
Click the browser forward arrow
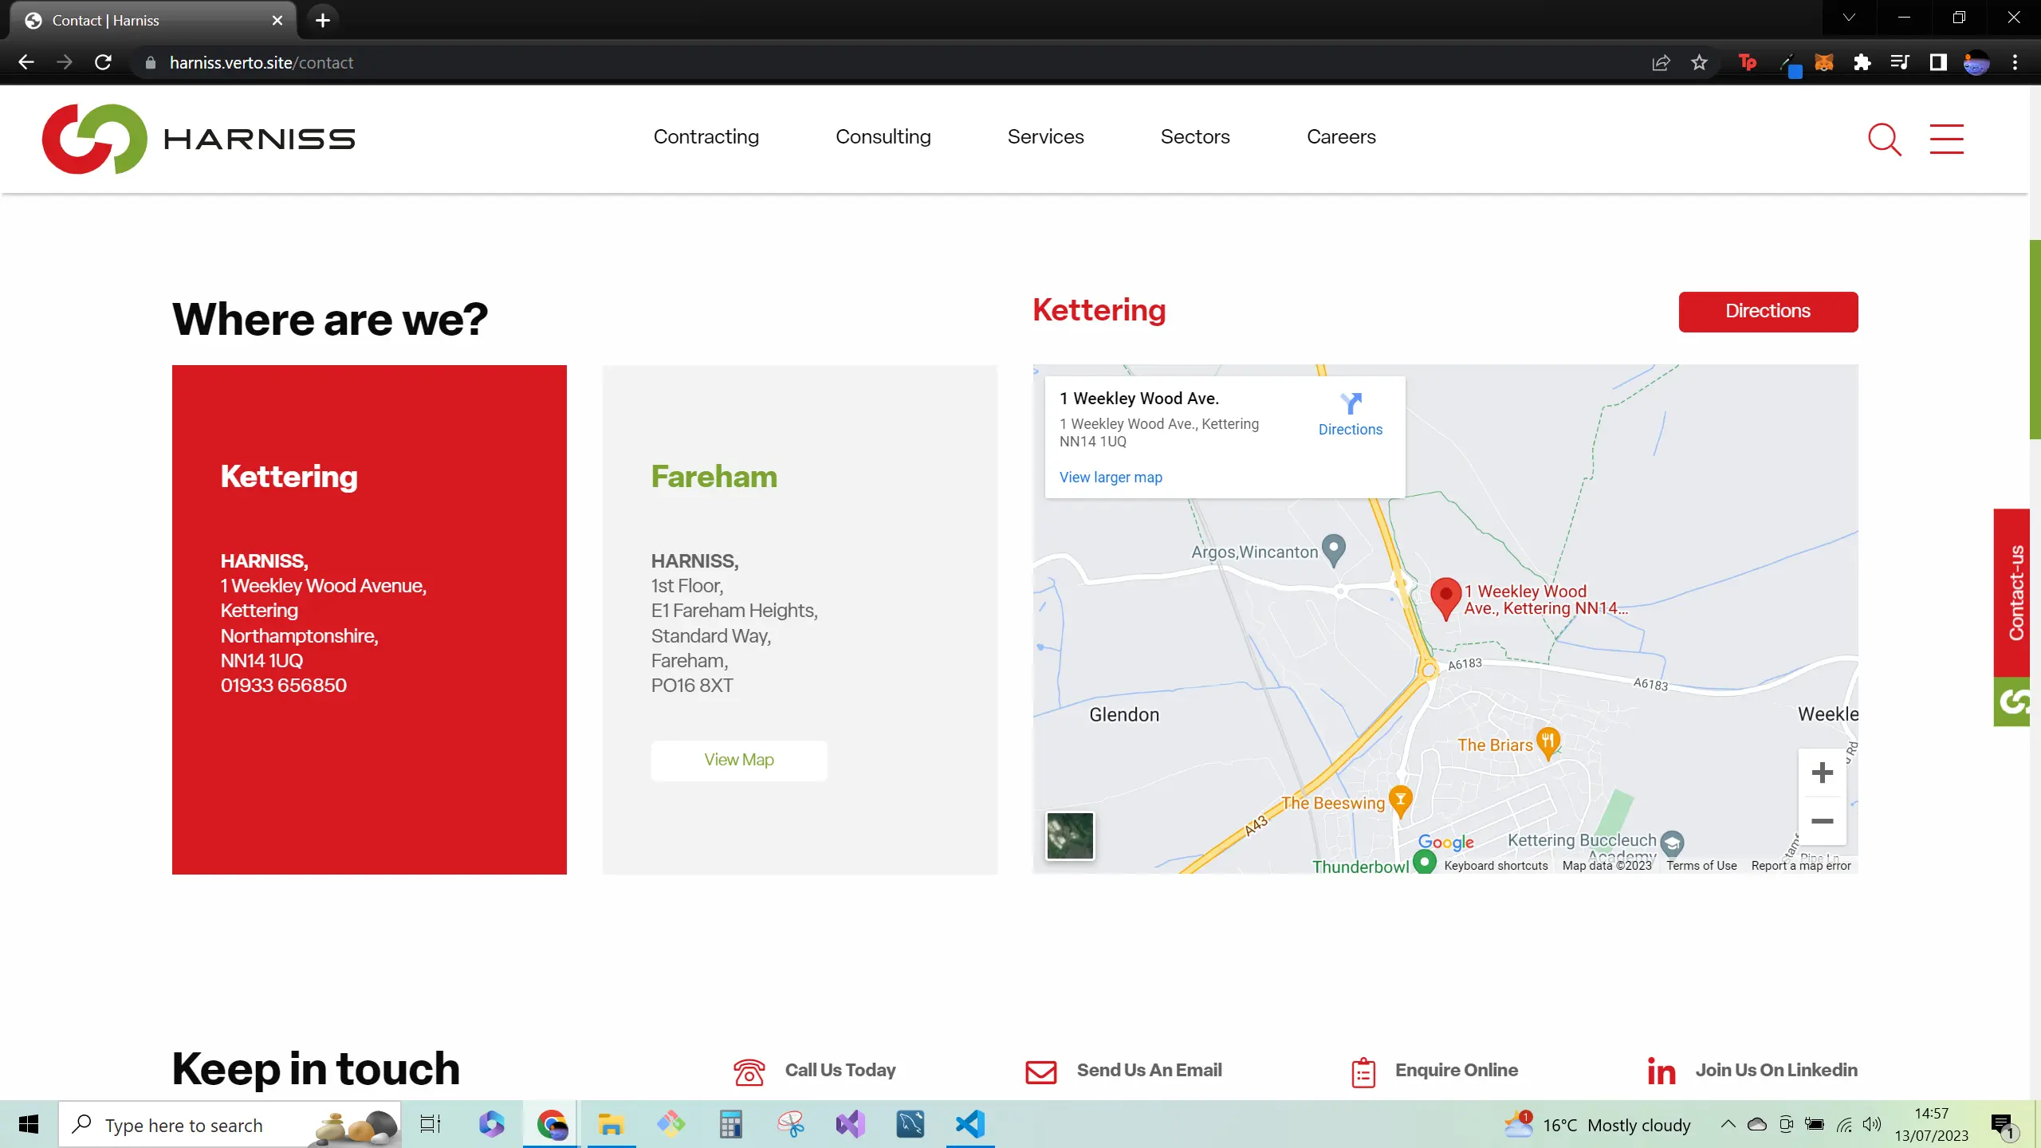tap(65, 62)
